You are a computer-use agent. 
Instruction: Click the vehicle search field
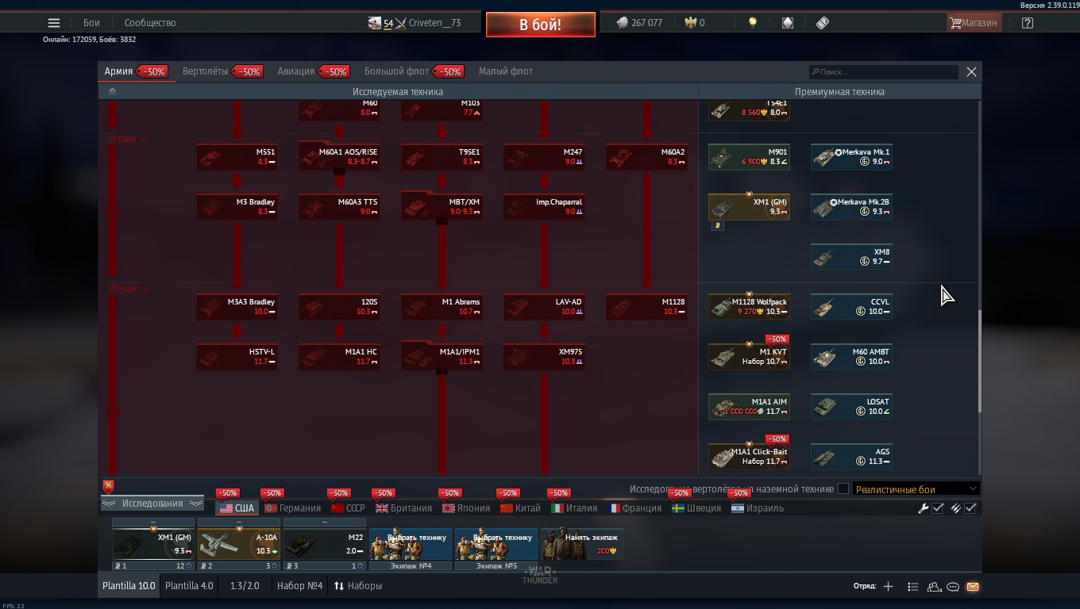point(883,72)
